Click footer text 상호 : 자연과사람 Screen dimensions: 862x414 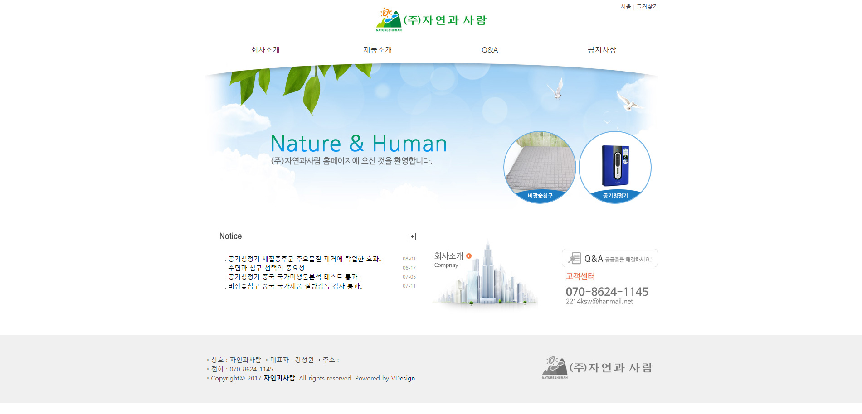(236, 360)
